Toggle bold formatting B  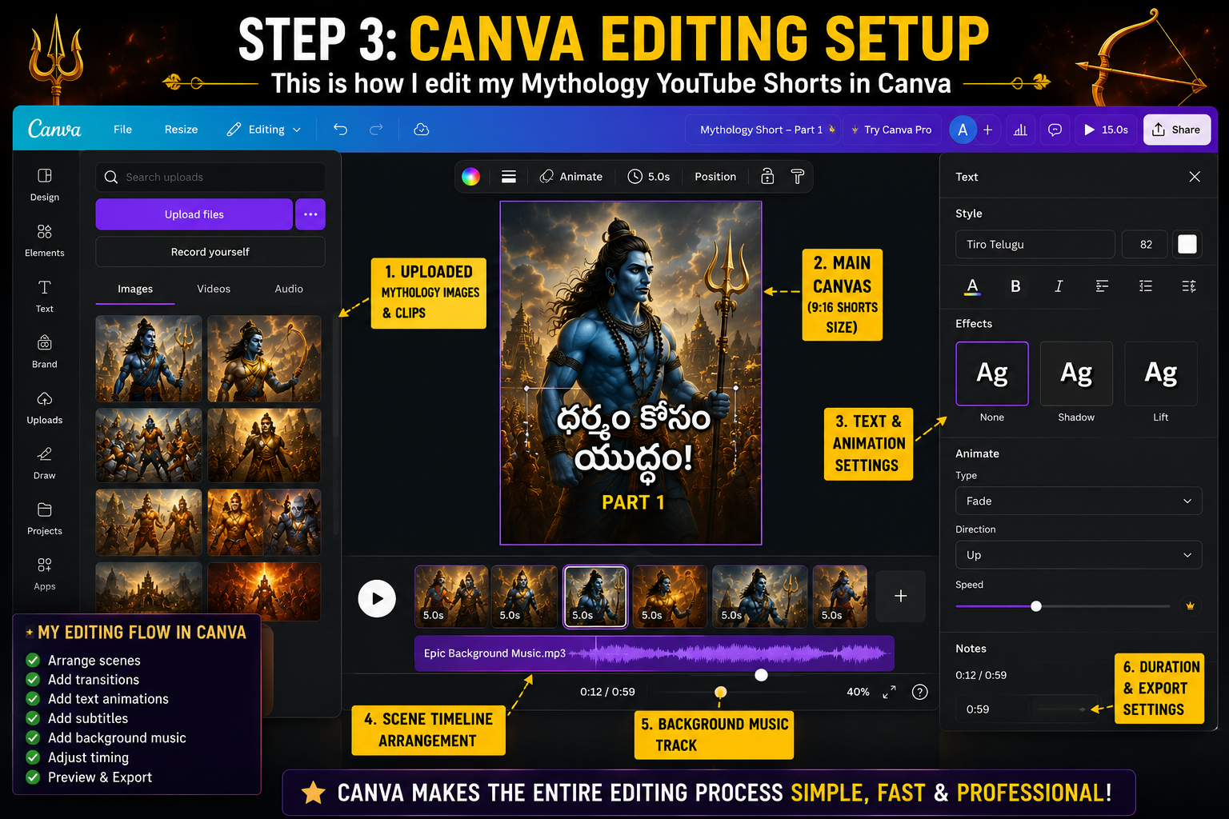pyautogui.click(x=1015, y=286)
